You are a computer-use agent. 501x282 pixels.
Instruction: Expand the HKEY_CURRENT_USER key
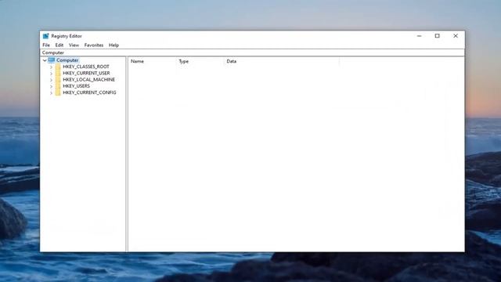(51, 73)
